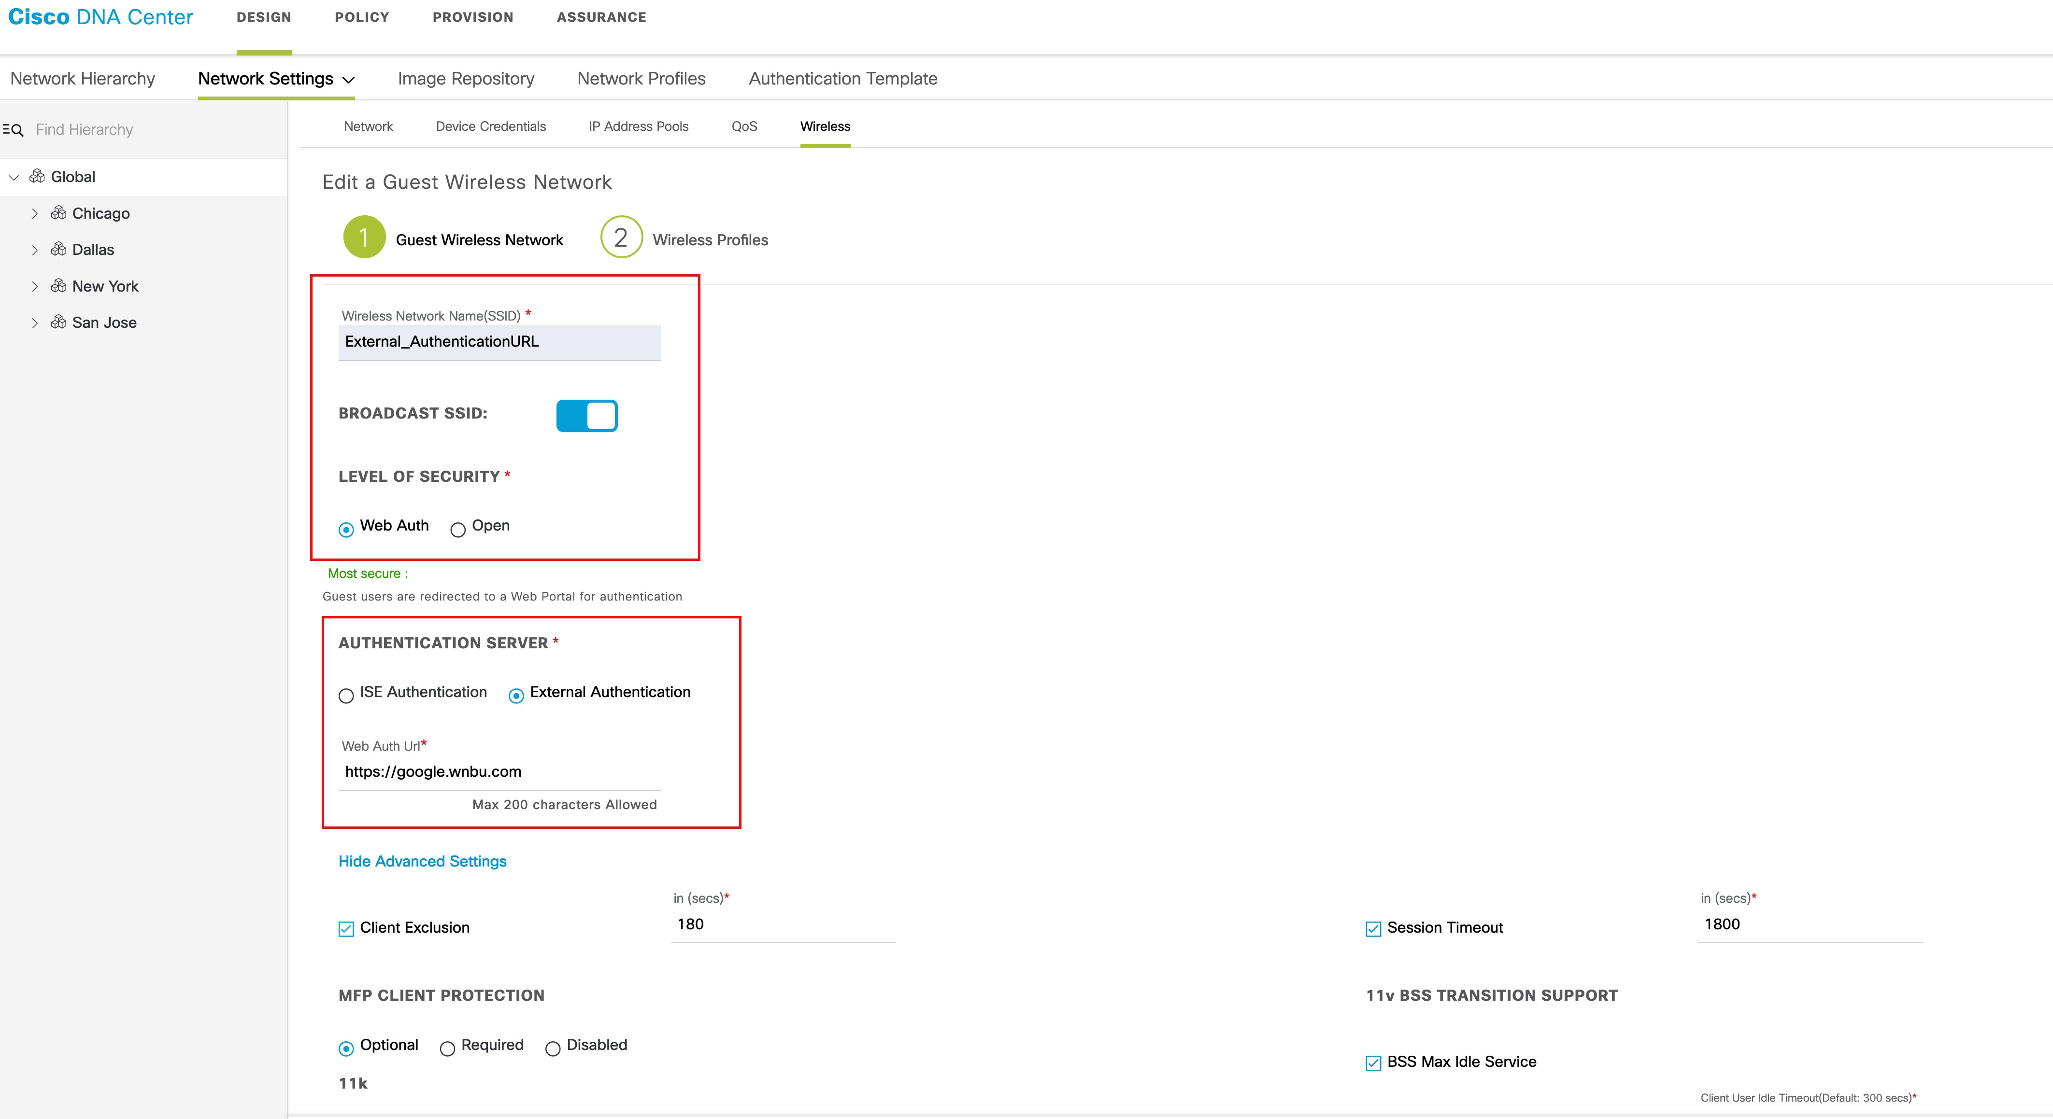Open the Wireless sub-tab
The image size is (2053, 1119).
pos(825,126)
